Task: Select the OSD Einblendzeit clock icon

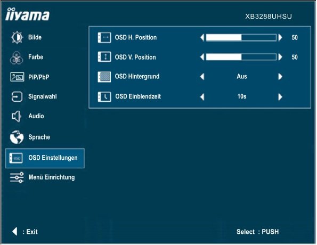Action: pos(104,96)
